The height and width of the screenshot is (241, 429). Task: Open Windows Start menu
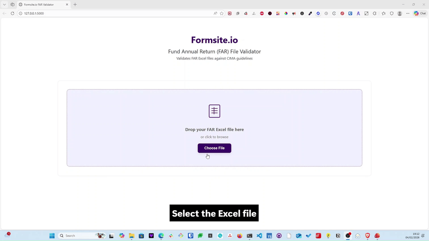52,236
